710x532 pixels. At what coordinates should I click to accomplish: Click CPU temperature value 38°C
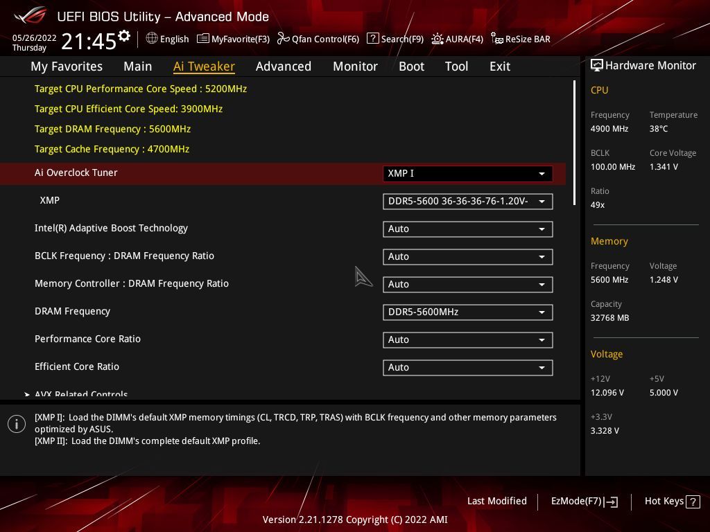(x=659, y=129)
